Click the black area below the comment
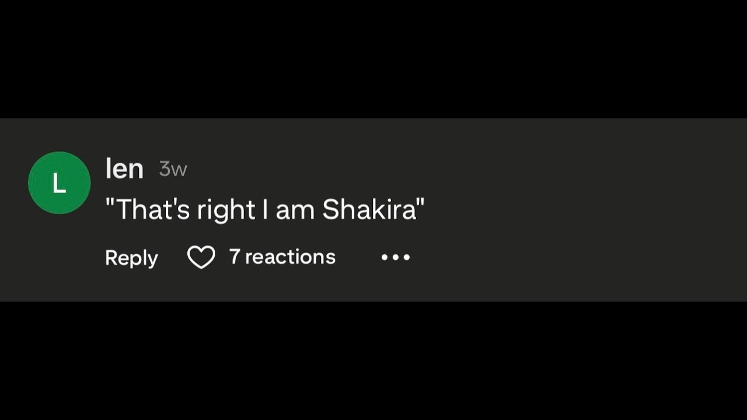Viewport: 747px width, 420px height. [373, 360]
